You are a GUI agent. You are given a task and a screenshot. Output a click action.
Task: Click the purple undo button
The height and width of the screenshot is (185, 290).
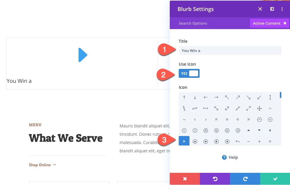point(215,179)
